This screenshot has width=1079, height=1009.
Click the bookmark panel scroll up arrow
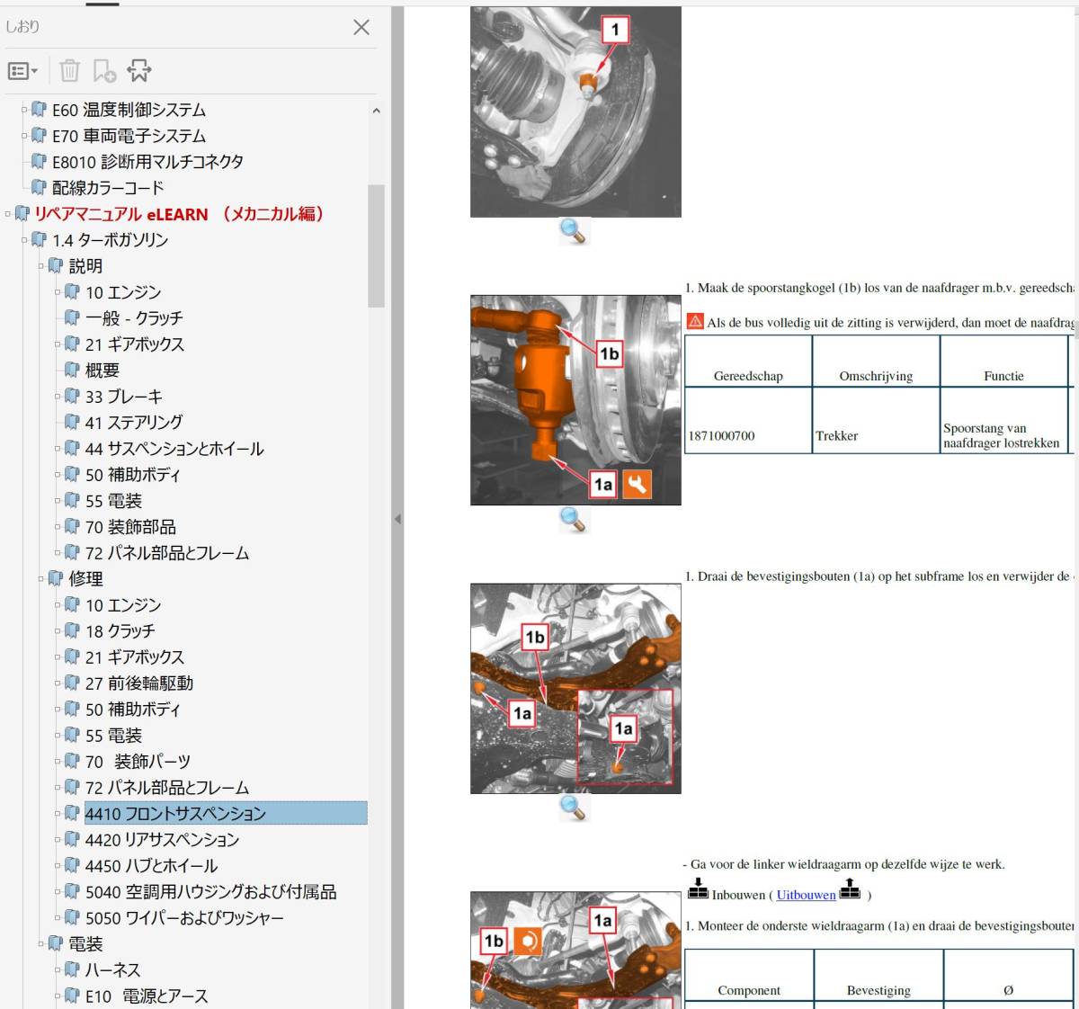coord(376,111)
